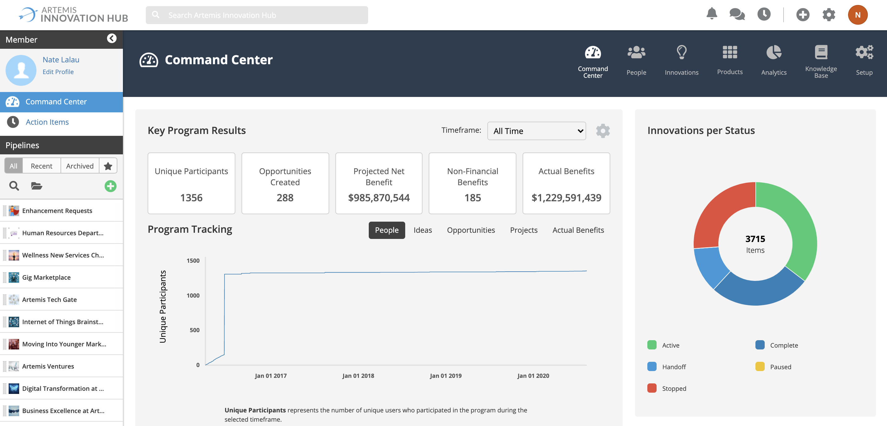Click the Unique Participants 1356 card
Screen dimensions: 887x426
point(191,183)
